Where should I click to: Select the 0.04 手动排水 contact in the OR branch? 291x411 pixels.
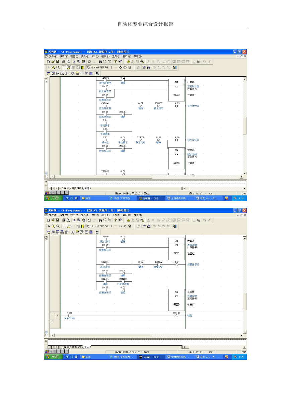105,123
